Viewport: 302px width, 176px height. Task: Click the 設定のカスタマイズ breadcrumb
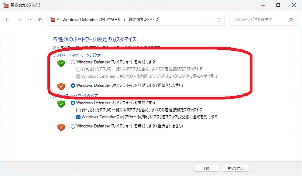[x=144, y=20]
